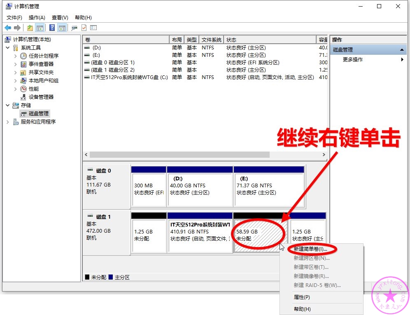Click the connect/refresh key toolbar icon
The width and height of the screenshot is (410, 315).
tap(74, 28)
